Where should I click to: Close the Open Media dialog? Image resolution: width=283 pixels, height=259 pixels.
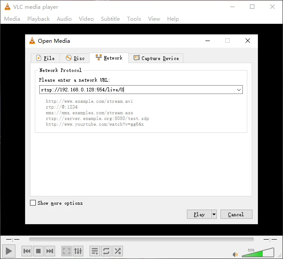pos(248,41)
